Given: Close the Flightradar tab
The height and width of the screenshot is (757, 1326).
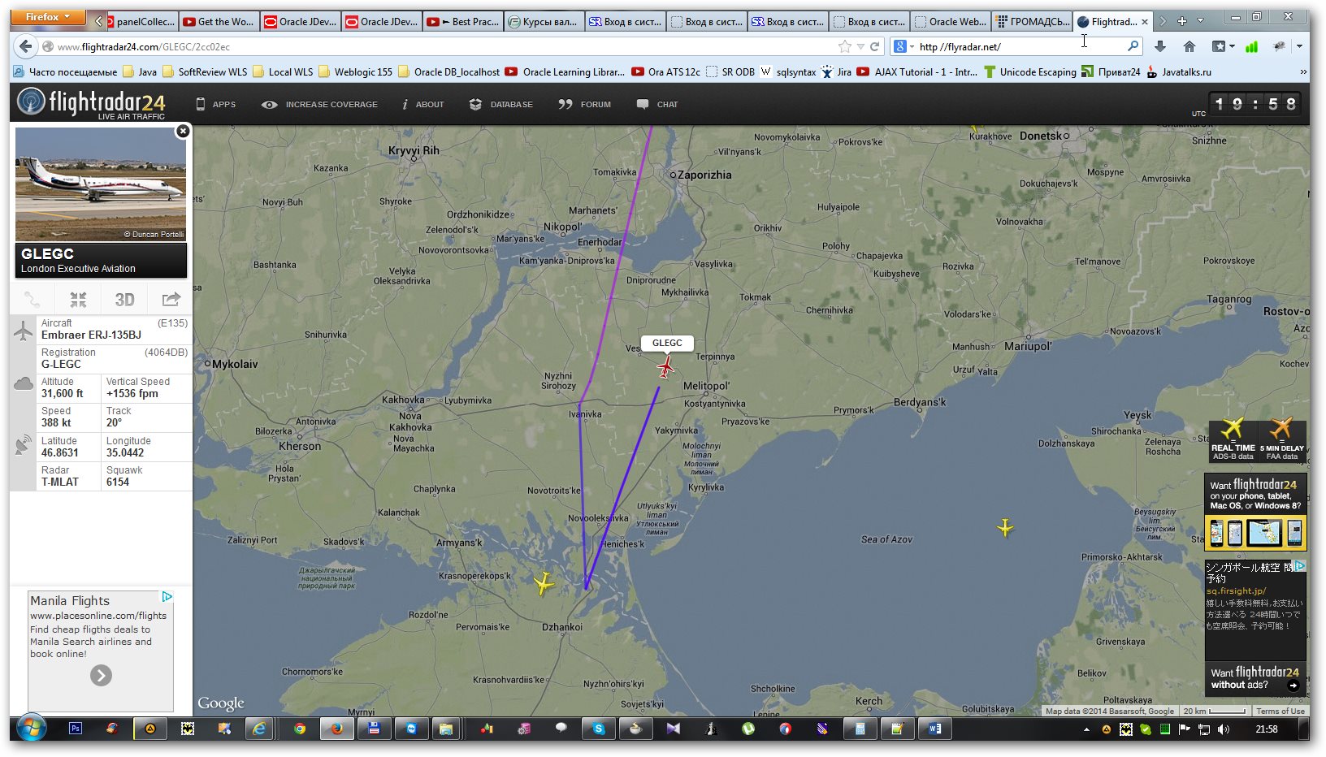Looking at the screenshot, I should tap(1145, 22).
